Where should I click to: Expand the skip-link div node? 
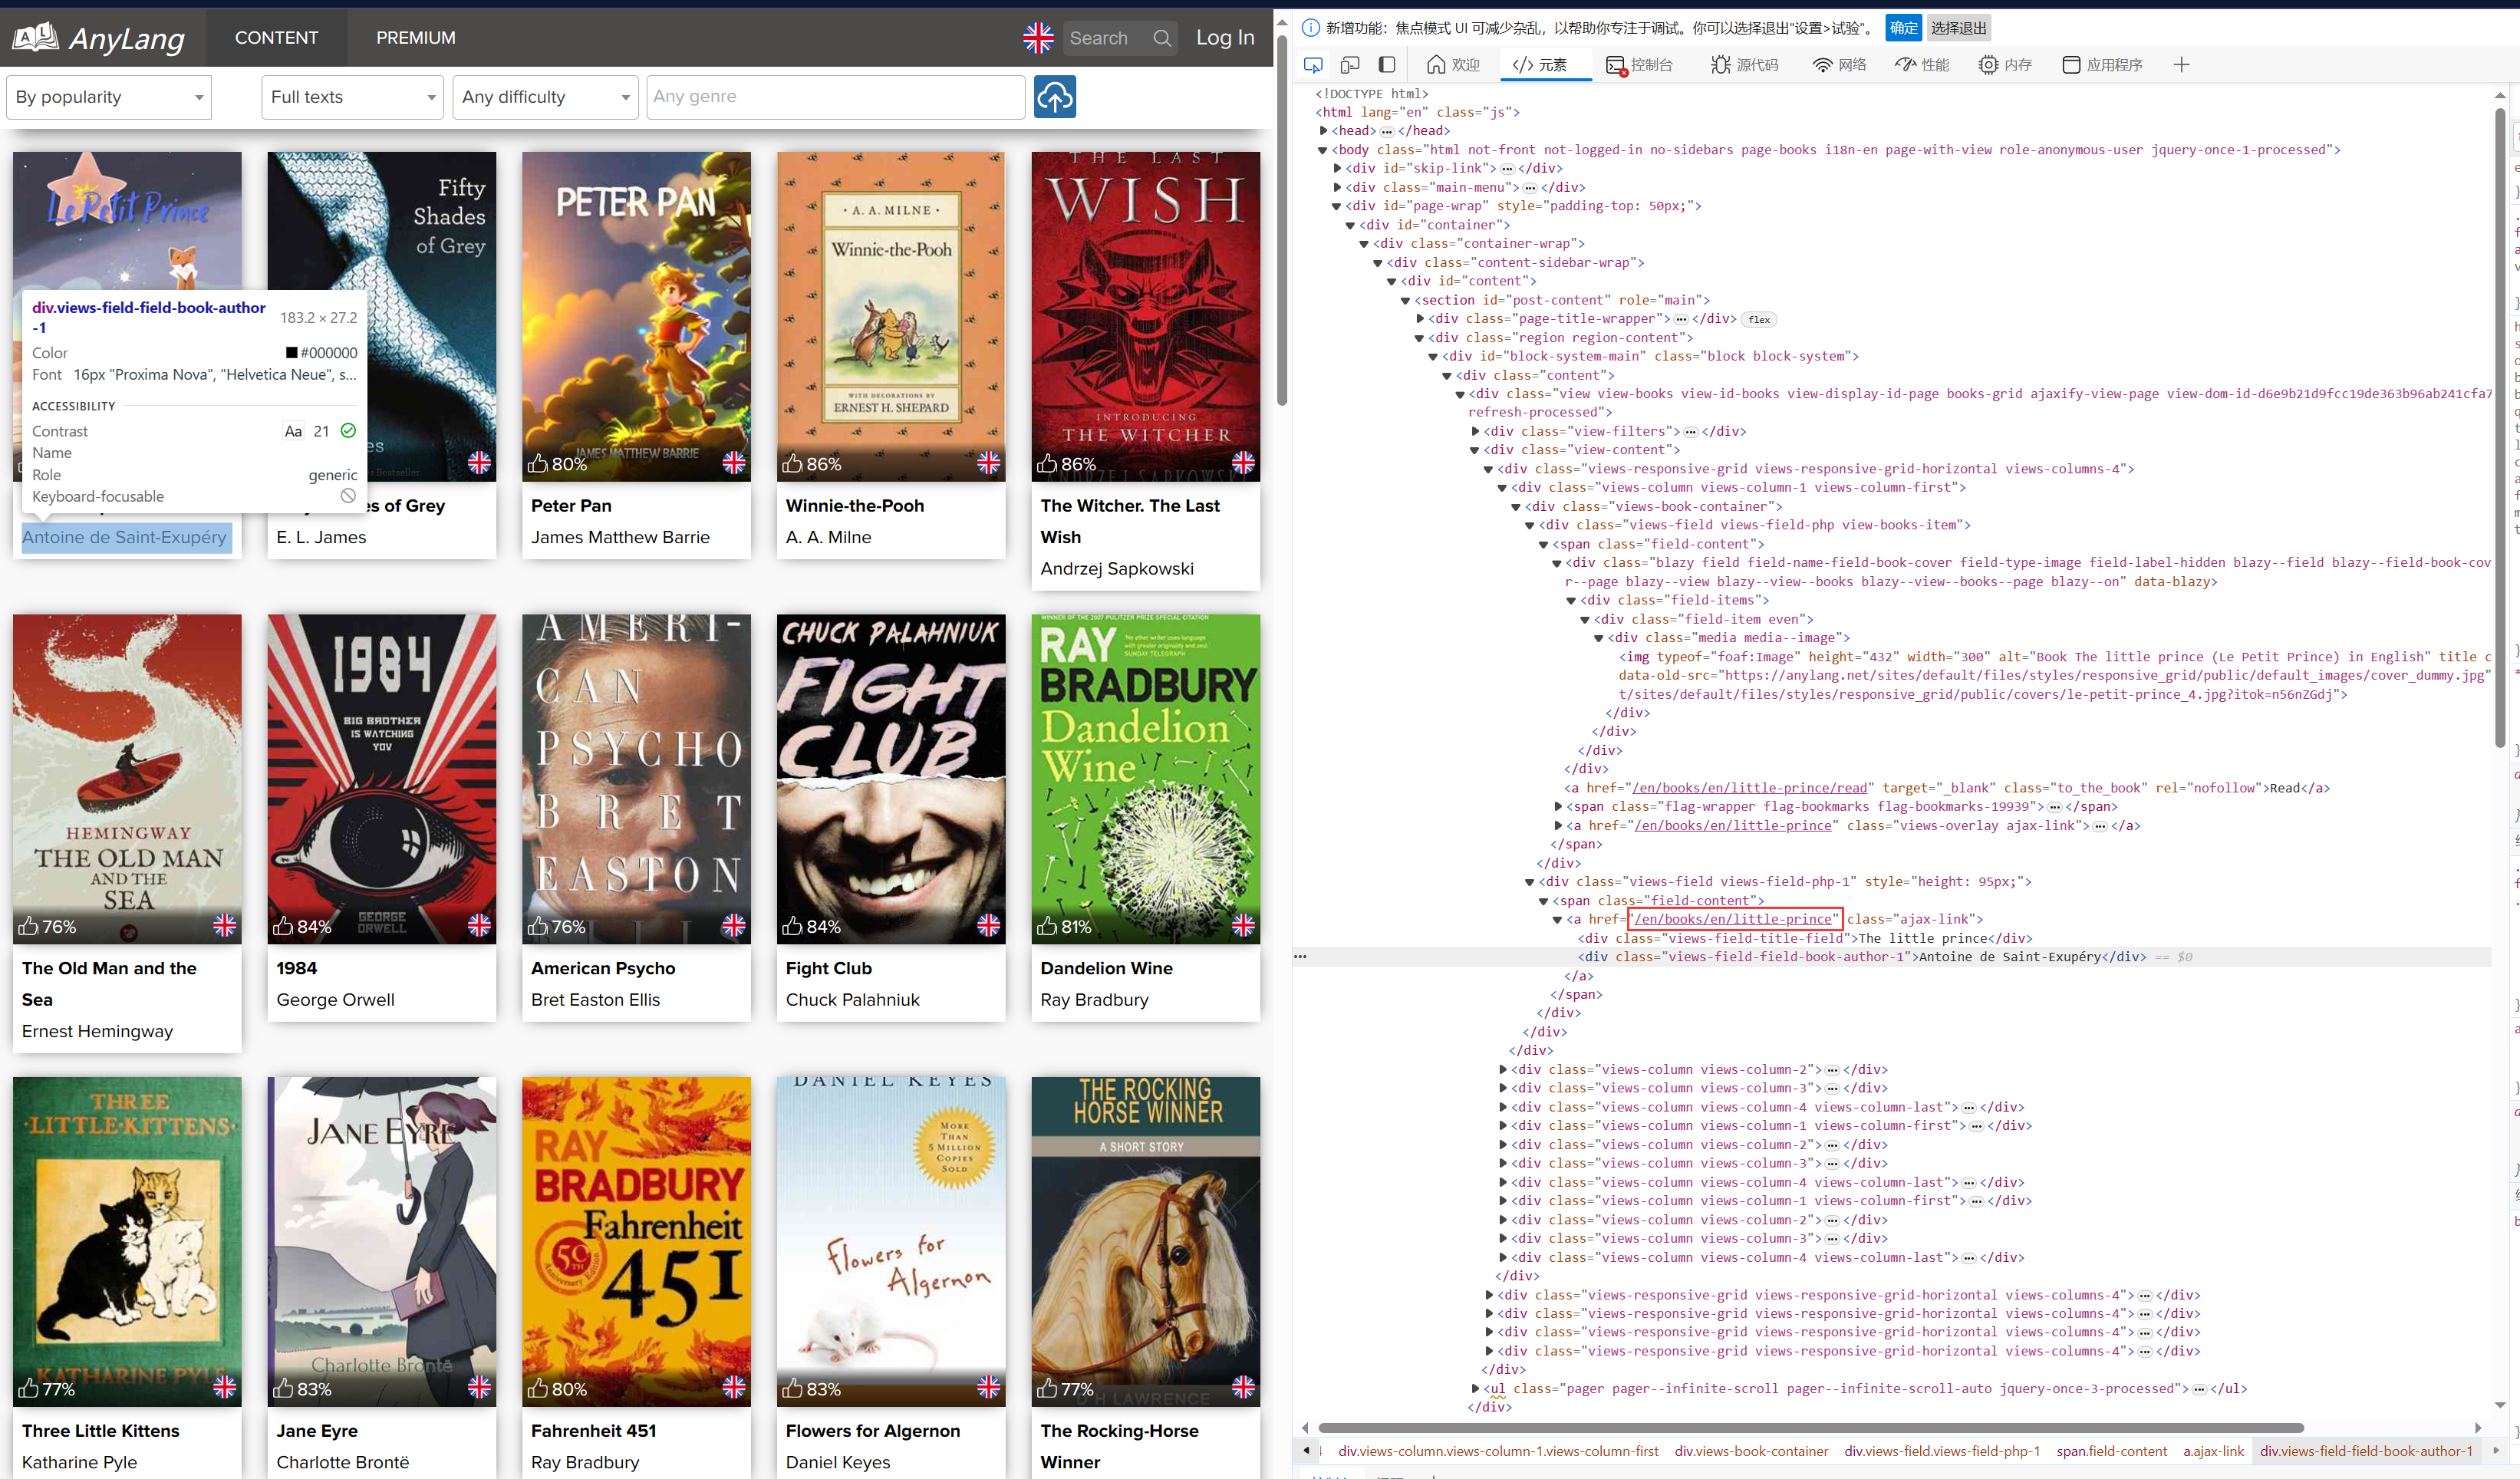click(1337, 169)
